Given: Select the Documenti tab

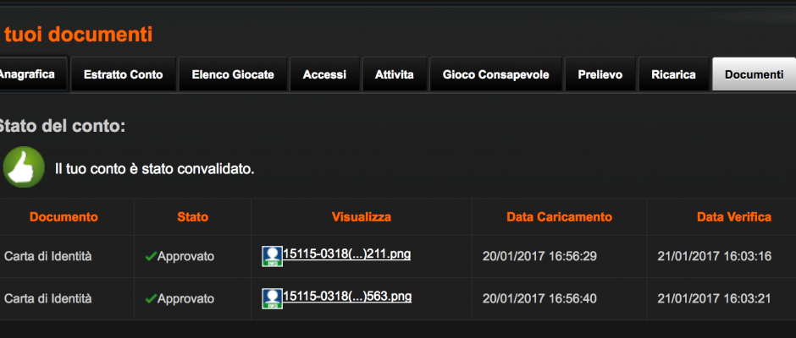Looking at the screenshot, I should pyautogui.click(x=755, y=74).
